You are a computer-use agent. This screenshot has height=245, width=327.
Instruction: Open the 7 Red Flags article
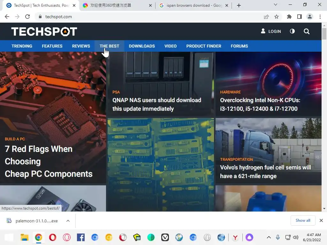(x=49, y=161)
